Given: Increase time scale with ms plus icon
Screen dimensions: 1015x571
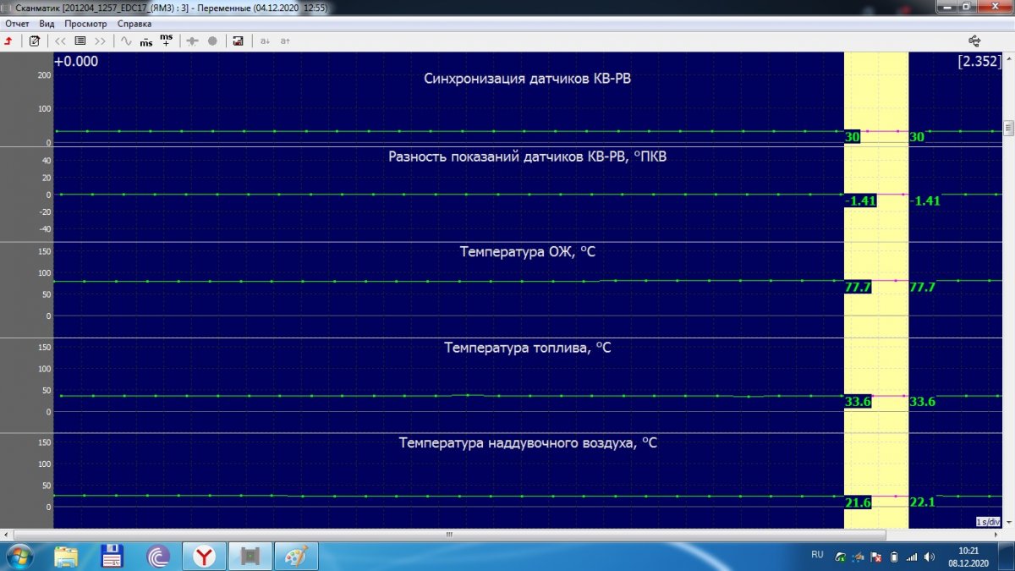Looking at the screenshot, I should coord(167,40).
